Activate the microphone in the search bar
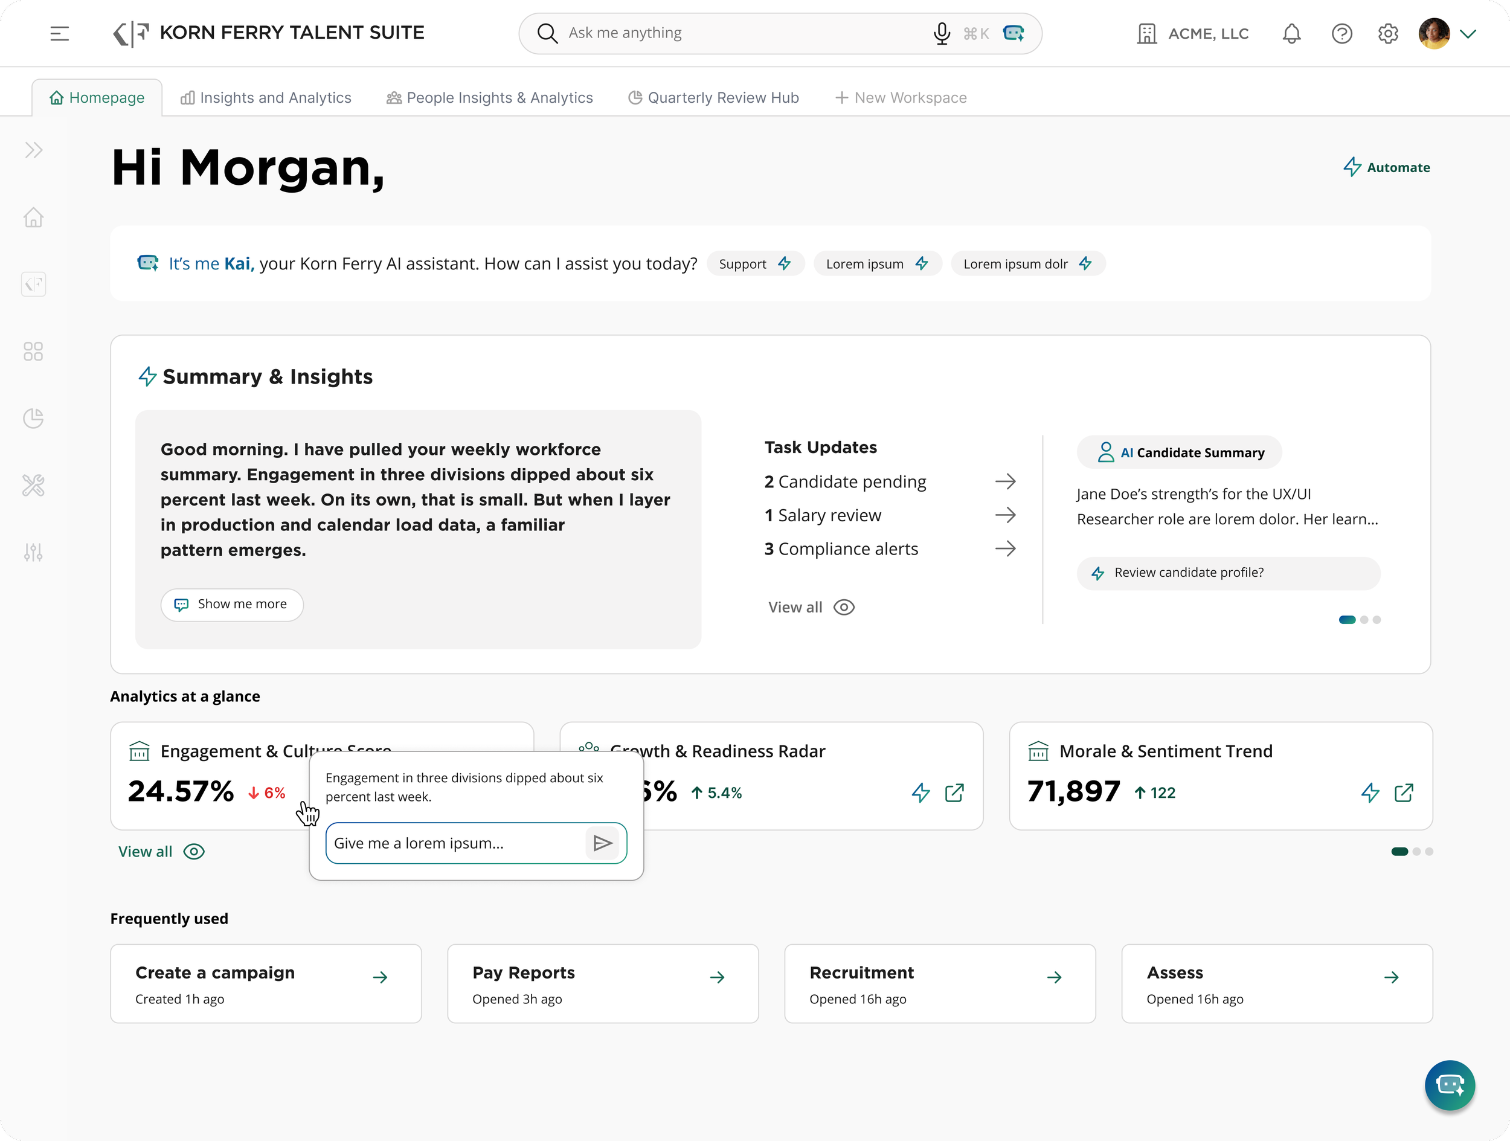 tap(942, 33)
